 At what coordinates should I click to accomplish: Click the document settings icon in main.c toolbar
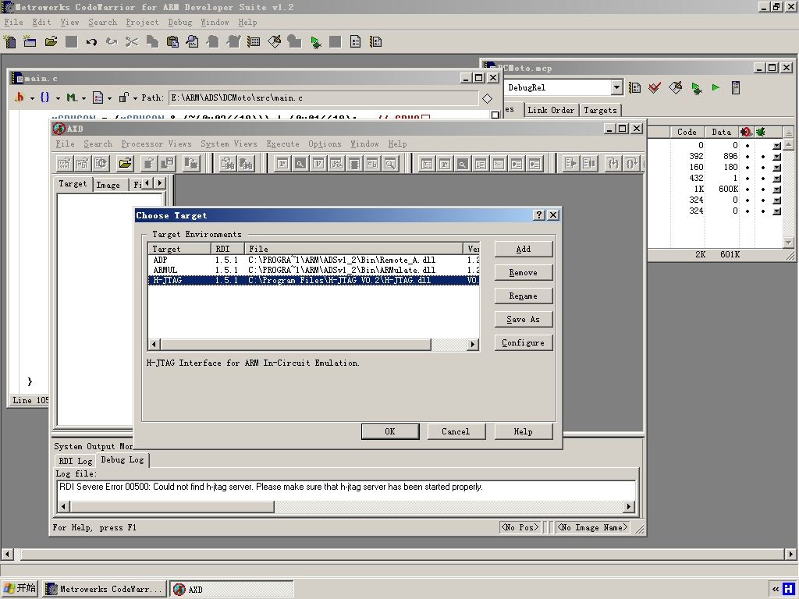coord(98,97)
